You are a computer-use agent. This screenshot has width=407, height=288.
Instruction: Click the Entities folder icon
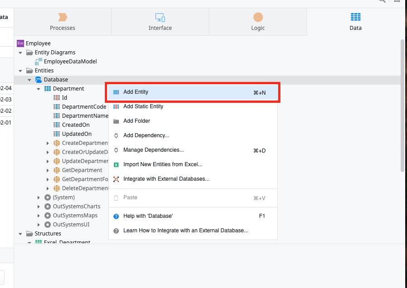(x=29, y=71)
